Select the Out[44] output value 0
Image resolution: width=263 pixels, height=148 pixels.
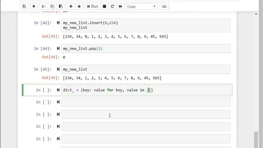coord(64,57)
